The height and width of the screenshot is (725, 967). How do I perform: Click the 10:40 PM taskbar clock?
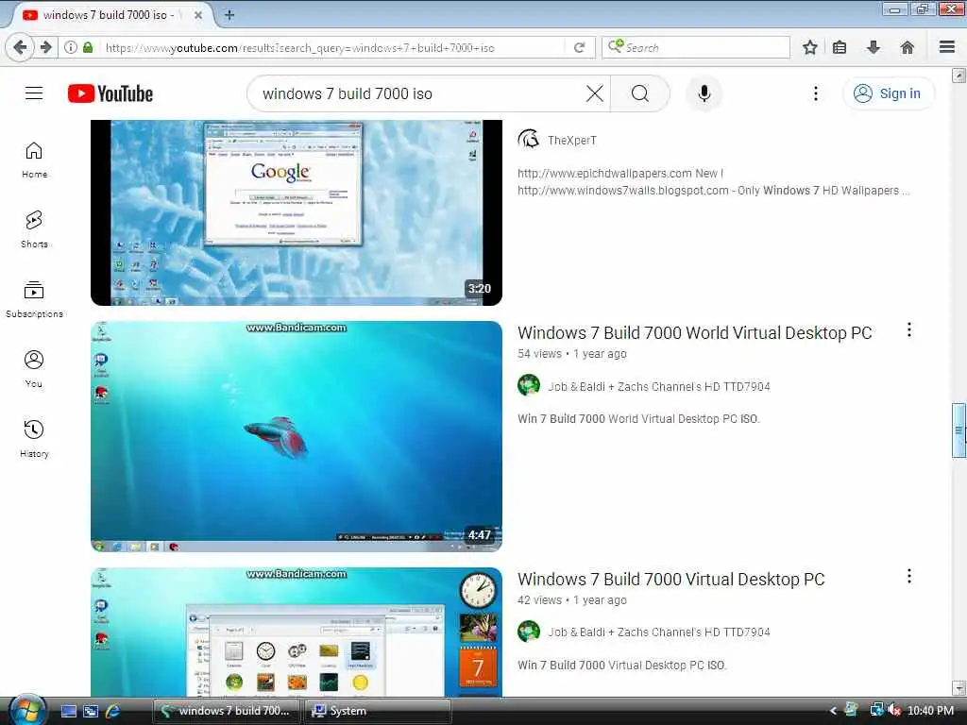[x=930, y=711]
